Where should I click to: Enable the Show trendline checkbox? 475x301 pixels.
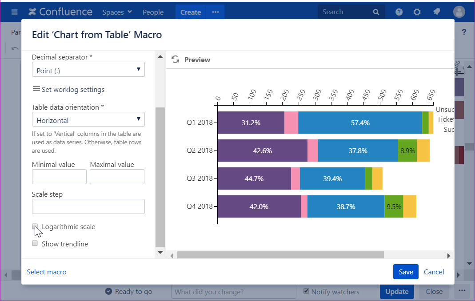pos(35,243)
